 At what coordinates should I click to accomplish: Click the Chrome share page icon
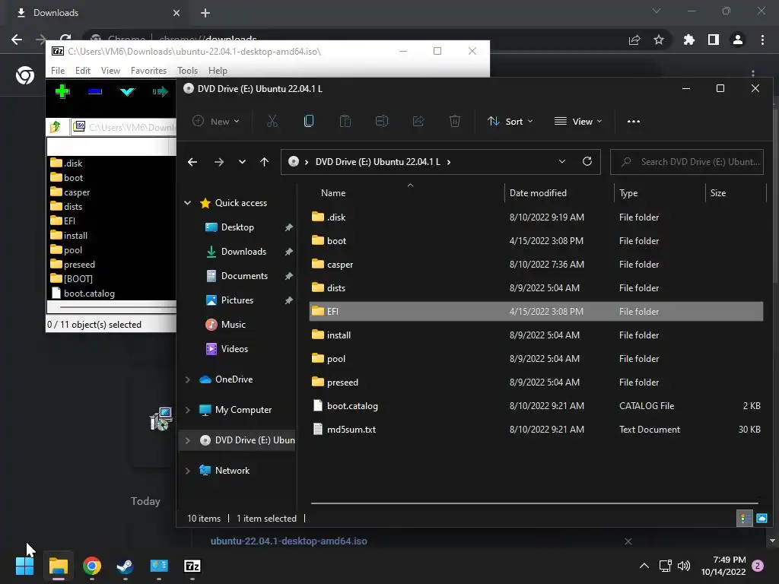[x=634, y=40]
